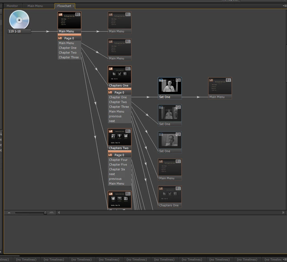Image resolution: width=287 pixels, height=262 pixels.
Task: Select Chapter One button under Main Menu Page 0
Action: [69, 48]
